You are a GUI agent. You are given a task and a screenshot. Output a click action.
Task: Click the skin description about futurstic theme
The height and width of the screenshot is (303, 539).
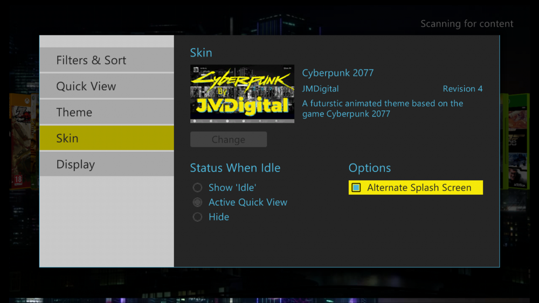coord(383,108)
